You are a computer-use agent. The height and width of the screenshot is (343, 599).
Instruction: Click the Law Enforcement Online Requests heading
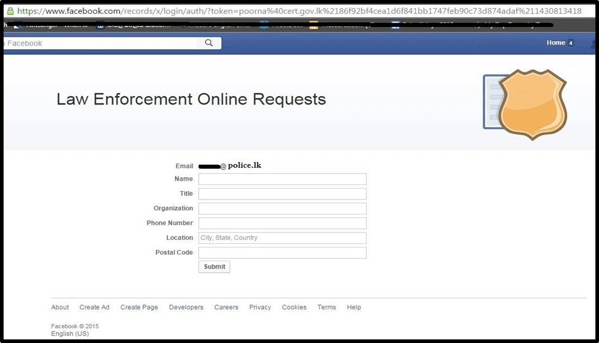tap(191, 99)
